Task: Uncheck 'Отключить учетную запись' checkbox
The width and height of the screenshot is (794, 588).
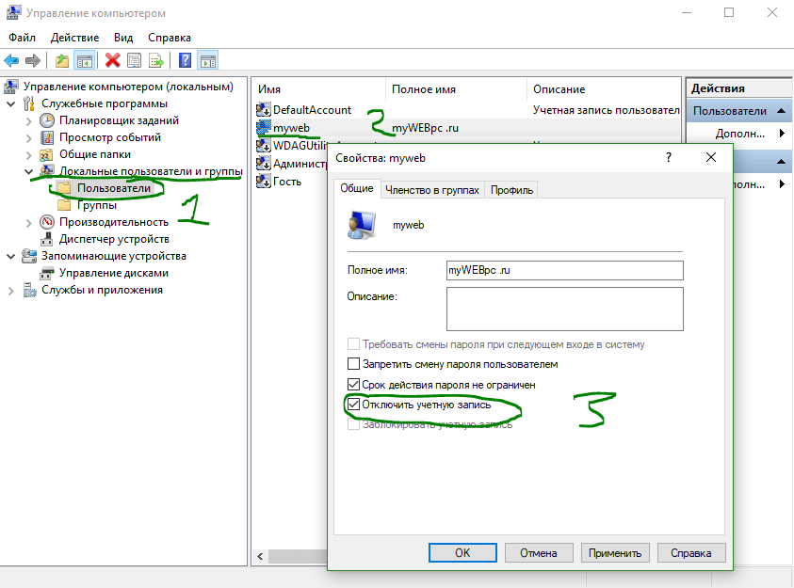Action: point(353,405)
